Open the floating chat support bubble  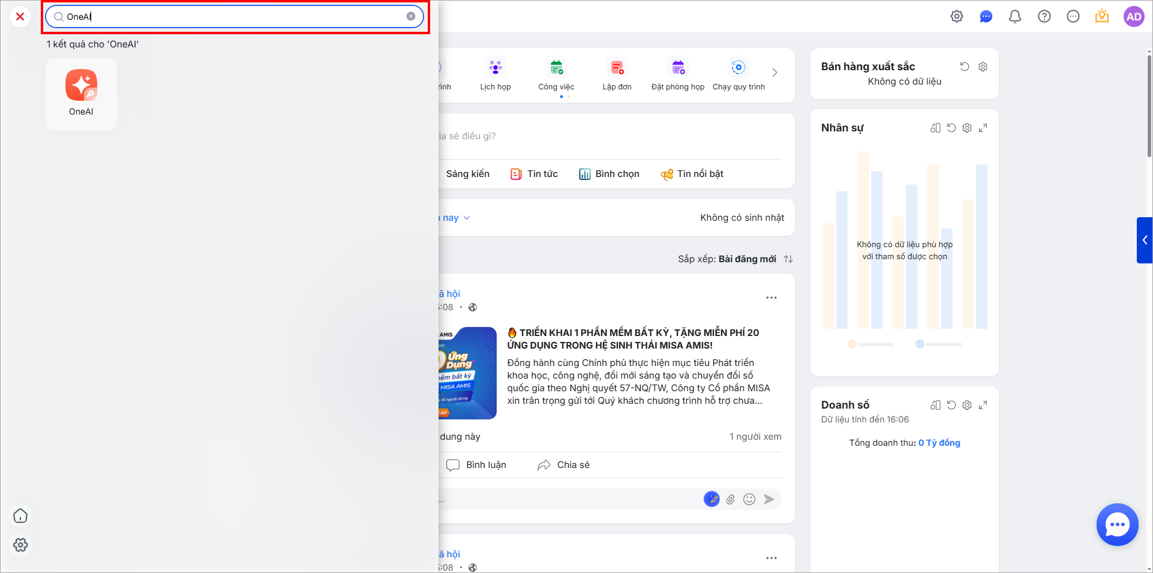pyautogui.click(x=1117, y=524)
